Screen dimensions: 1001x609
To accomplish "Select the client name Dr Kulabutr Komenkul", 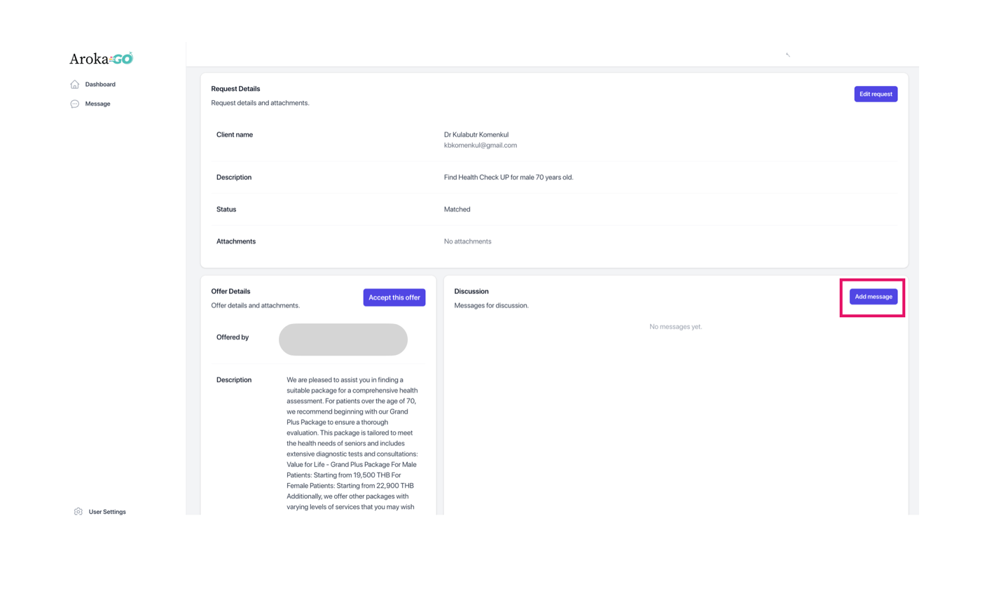I will pyautogui.click(x=476, y=134).
